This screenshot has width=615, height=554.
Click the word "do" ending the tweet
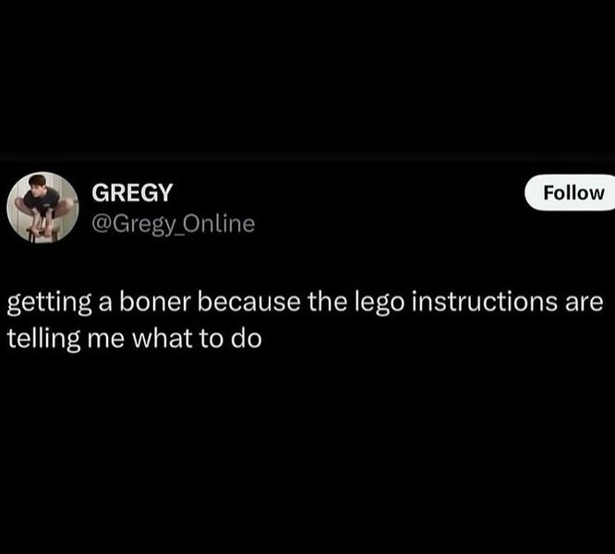click(248, 339)
